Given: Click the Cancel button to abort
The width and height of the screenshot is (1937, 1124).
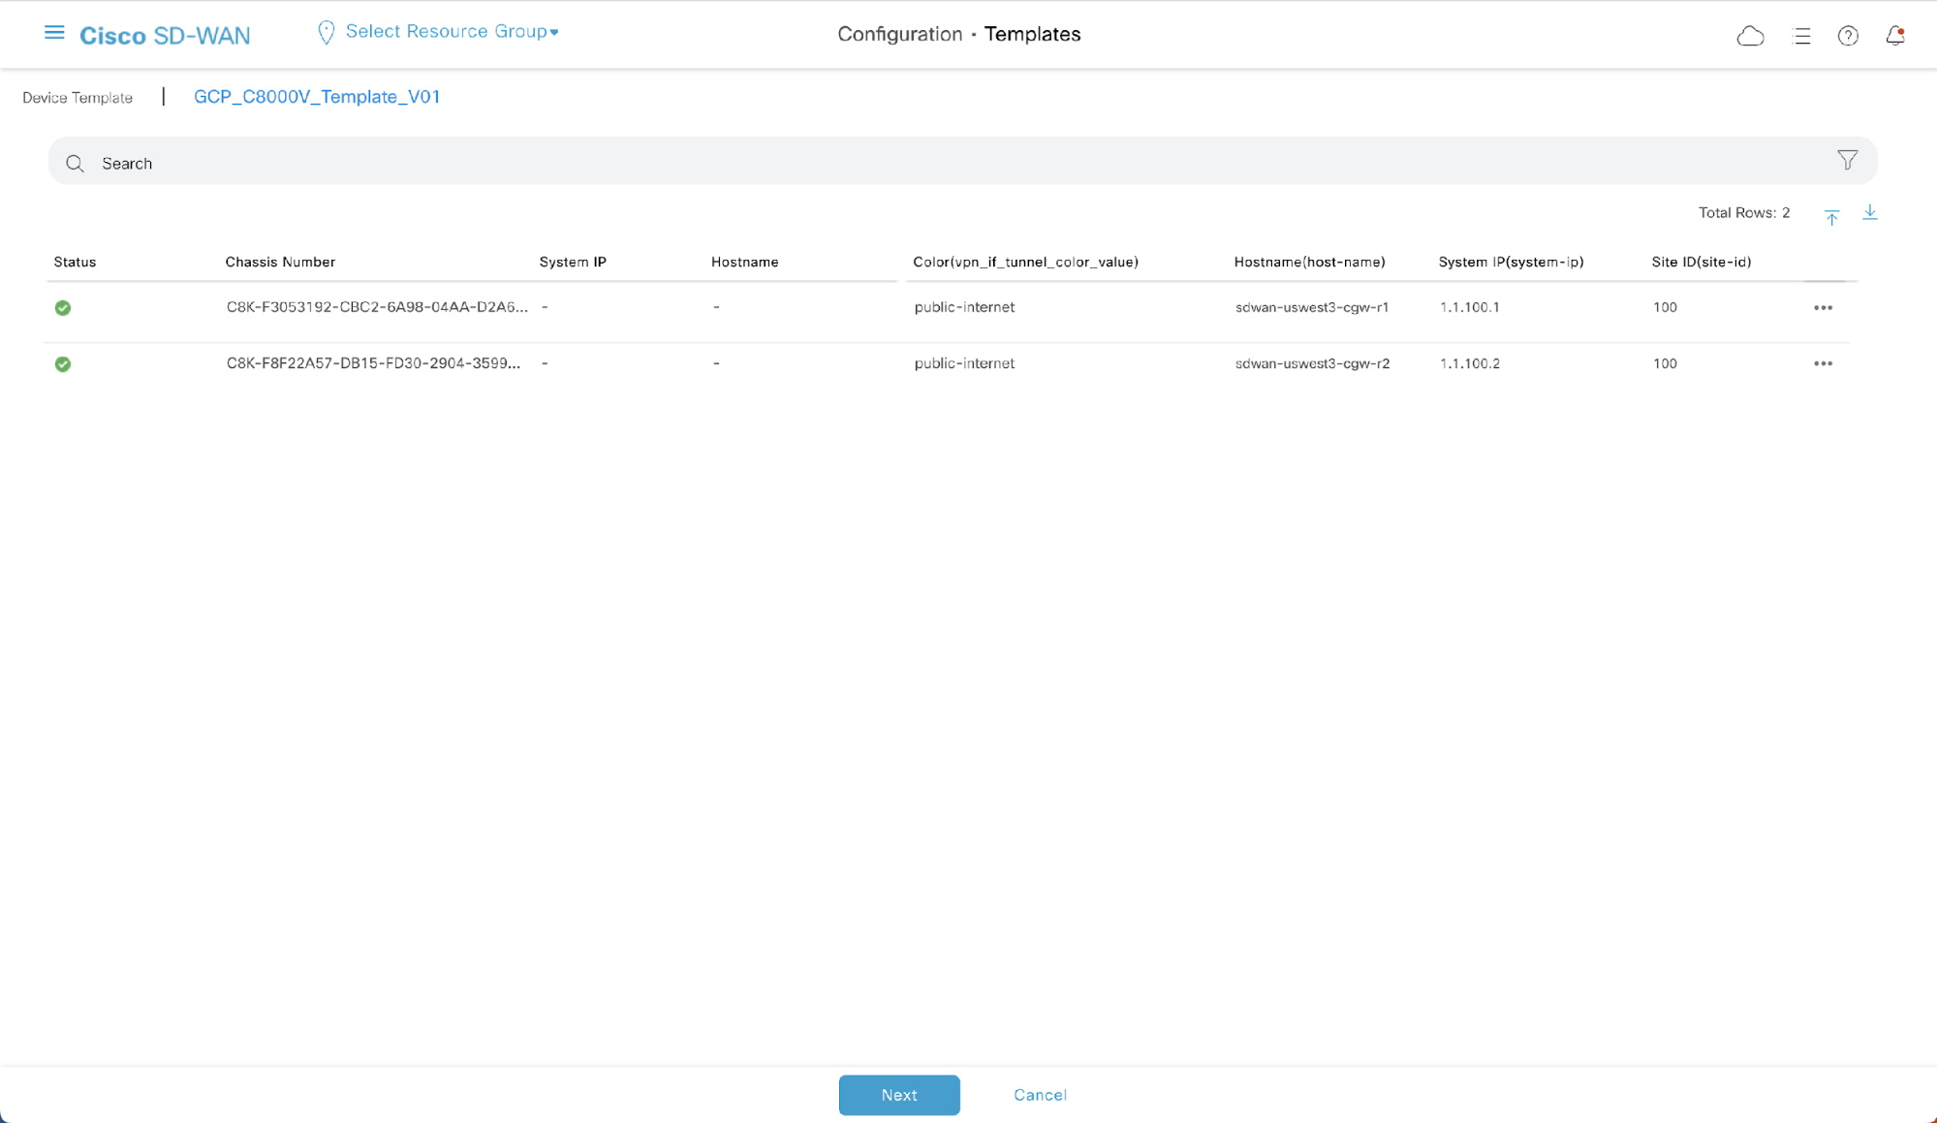Looking at the screenshot, I should tap(1041, 1095).
